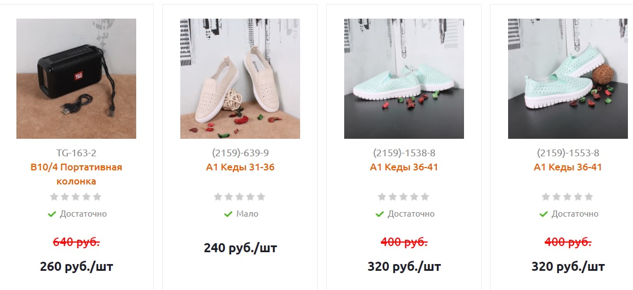This screenshot has height=290, width=633.
Task: Rate the portable speaker one star
Action: [54, 197]
